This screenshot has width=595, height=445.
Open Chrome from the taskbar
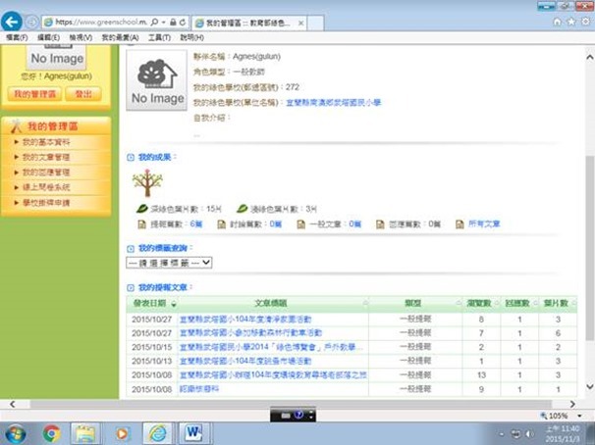pos(51,432)
